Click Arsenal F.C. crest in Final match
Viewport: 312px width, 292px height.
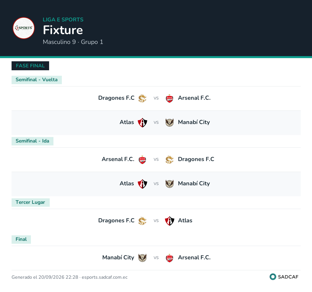(170, 258)
